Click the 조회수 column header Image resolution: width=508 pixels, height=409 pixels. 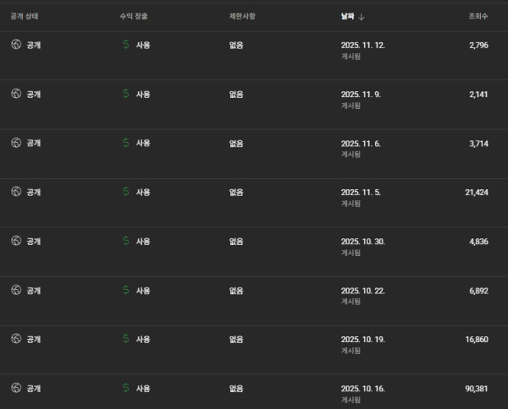[x=478, y=16]
